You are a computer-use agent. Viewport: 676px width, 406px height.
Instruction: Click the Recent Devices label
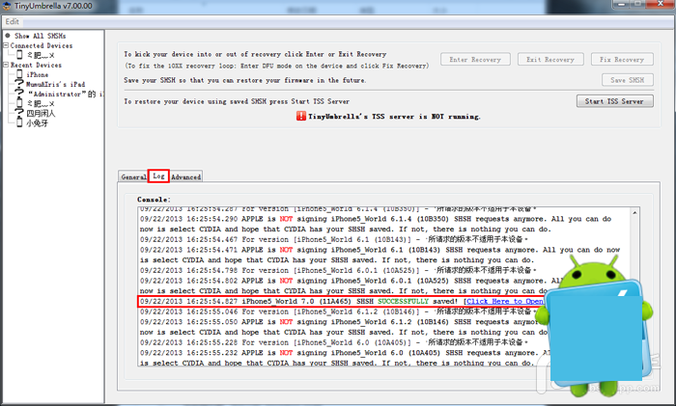37,65
